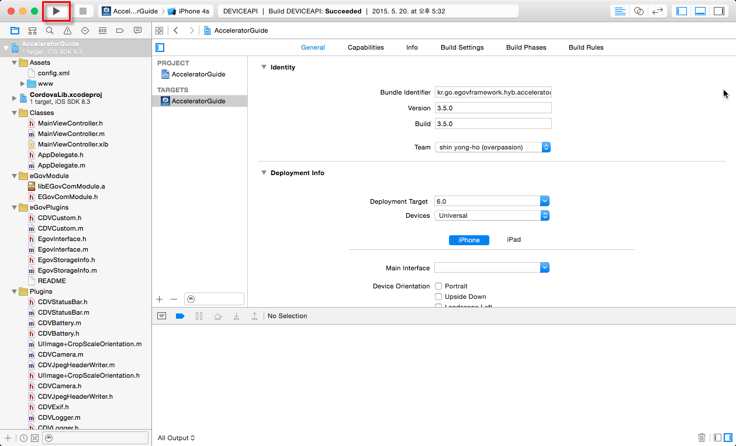Open the Team dropdown
Image resolution: width=736 pixels, height=446 pixels.
[492, 147]
